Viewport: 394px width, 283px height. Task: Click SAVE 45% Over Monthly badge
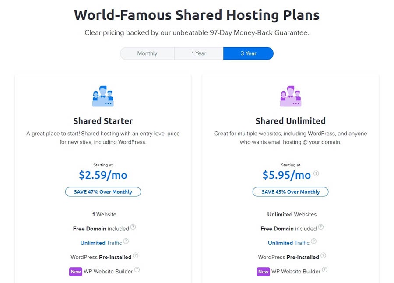pyautogui.click(x=291, y=192)
